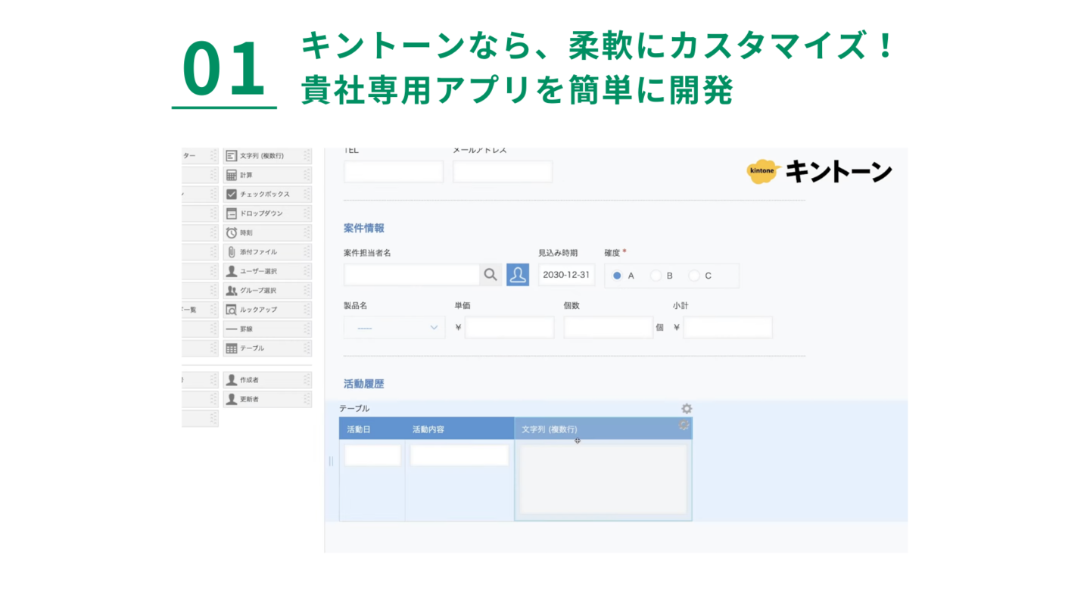The image size is (1090, 614).
Task: Click the blue user picker beside 案件担当者名
Action: point(518,274)
